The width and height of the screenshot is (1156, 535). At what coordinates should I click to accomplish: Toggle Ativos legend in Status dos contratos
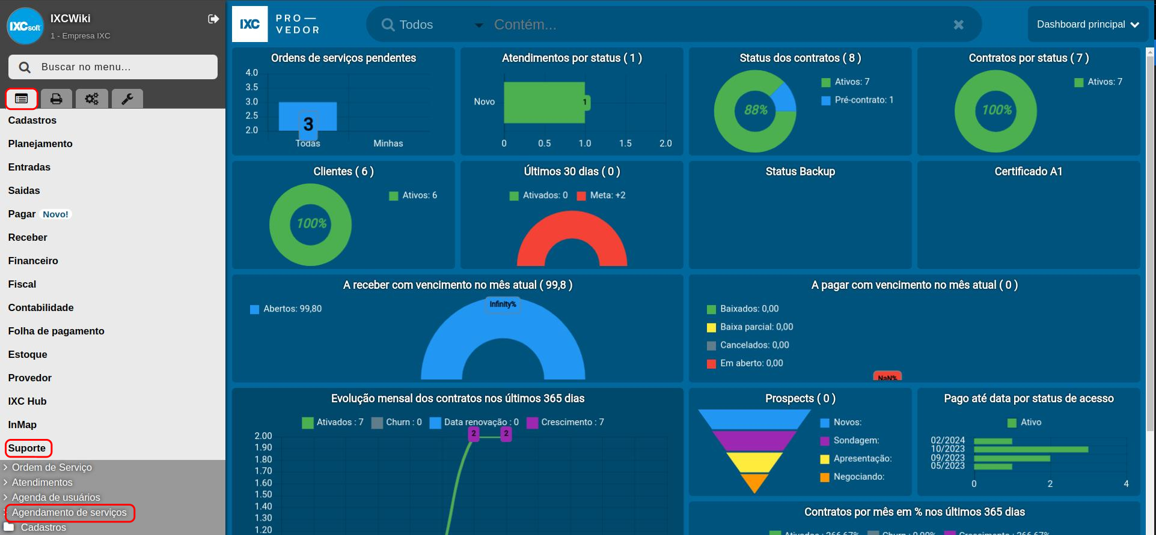(x=846, y=82)
